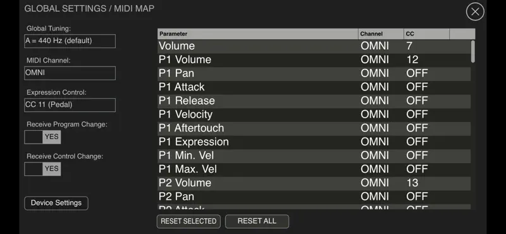
Task: Click P2 Volume's CC value 13
Action: 412,183
